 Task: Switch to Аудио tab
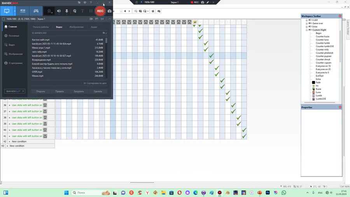click(x=94, y=27)
